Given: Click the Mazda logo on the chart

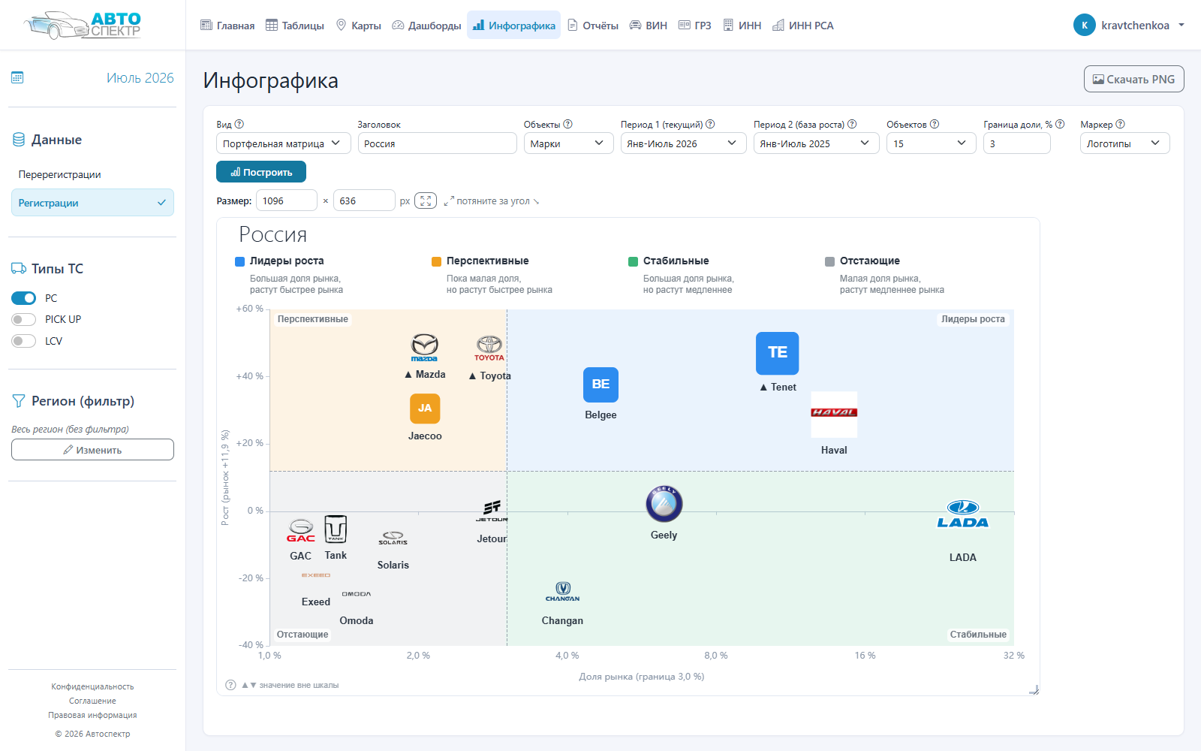Looking at the screenshot, I should 425,348.
